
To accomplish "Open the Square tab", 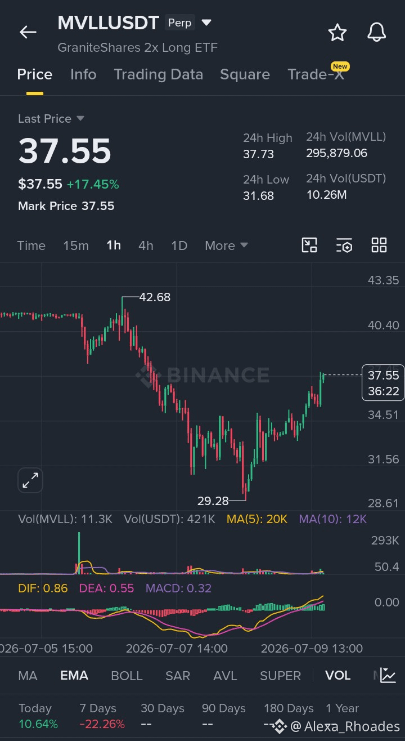I will [245, 74].
